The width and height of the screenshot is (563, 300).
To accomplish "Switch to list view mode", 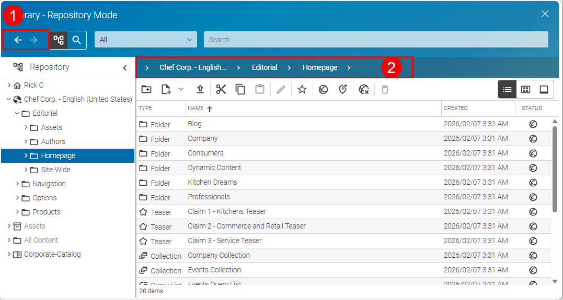I will [507, 90].
